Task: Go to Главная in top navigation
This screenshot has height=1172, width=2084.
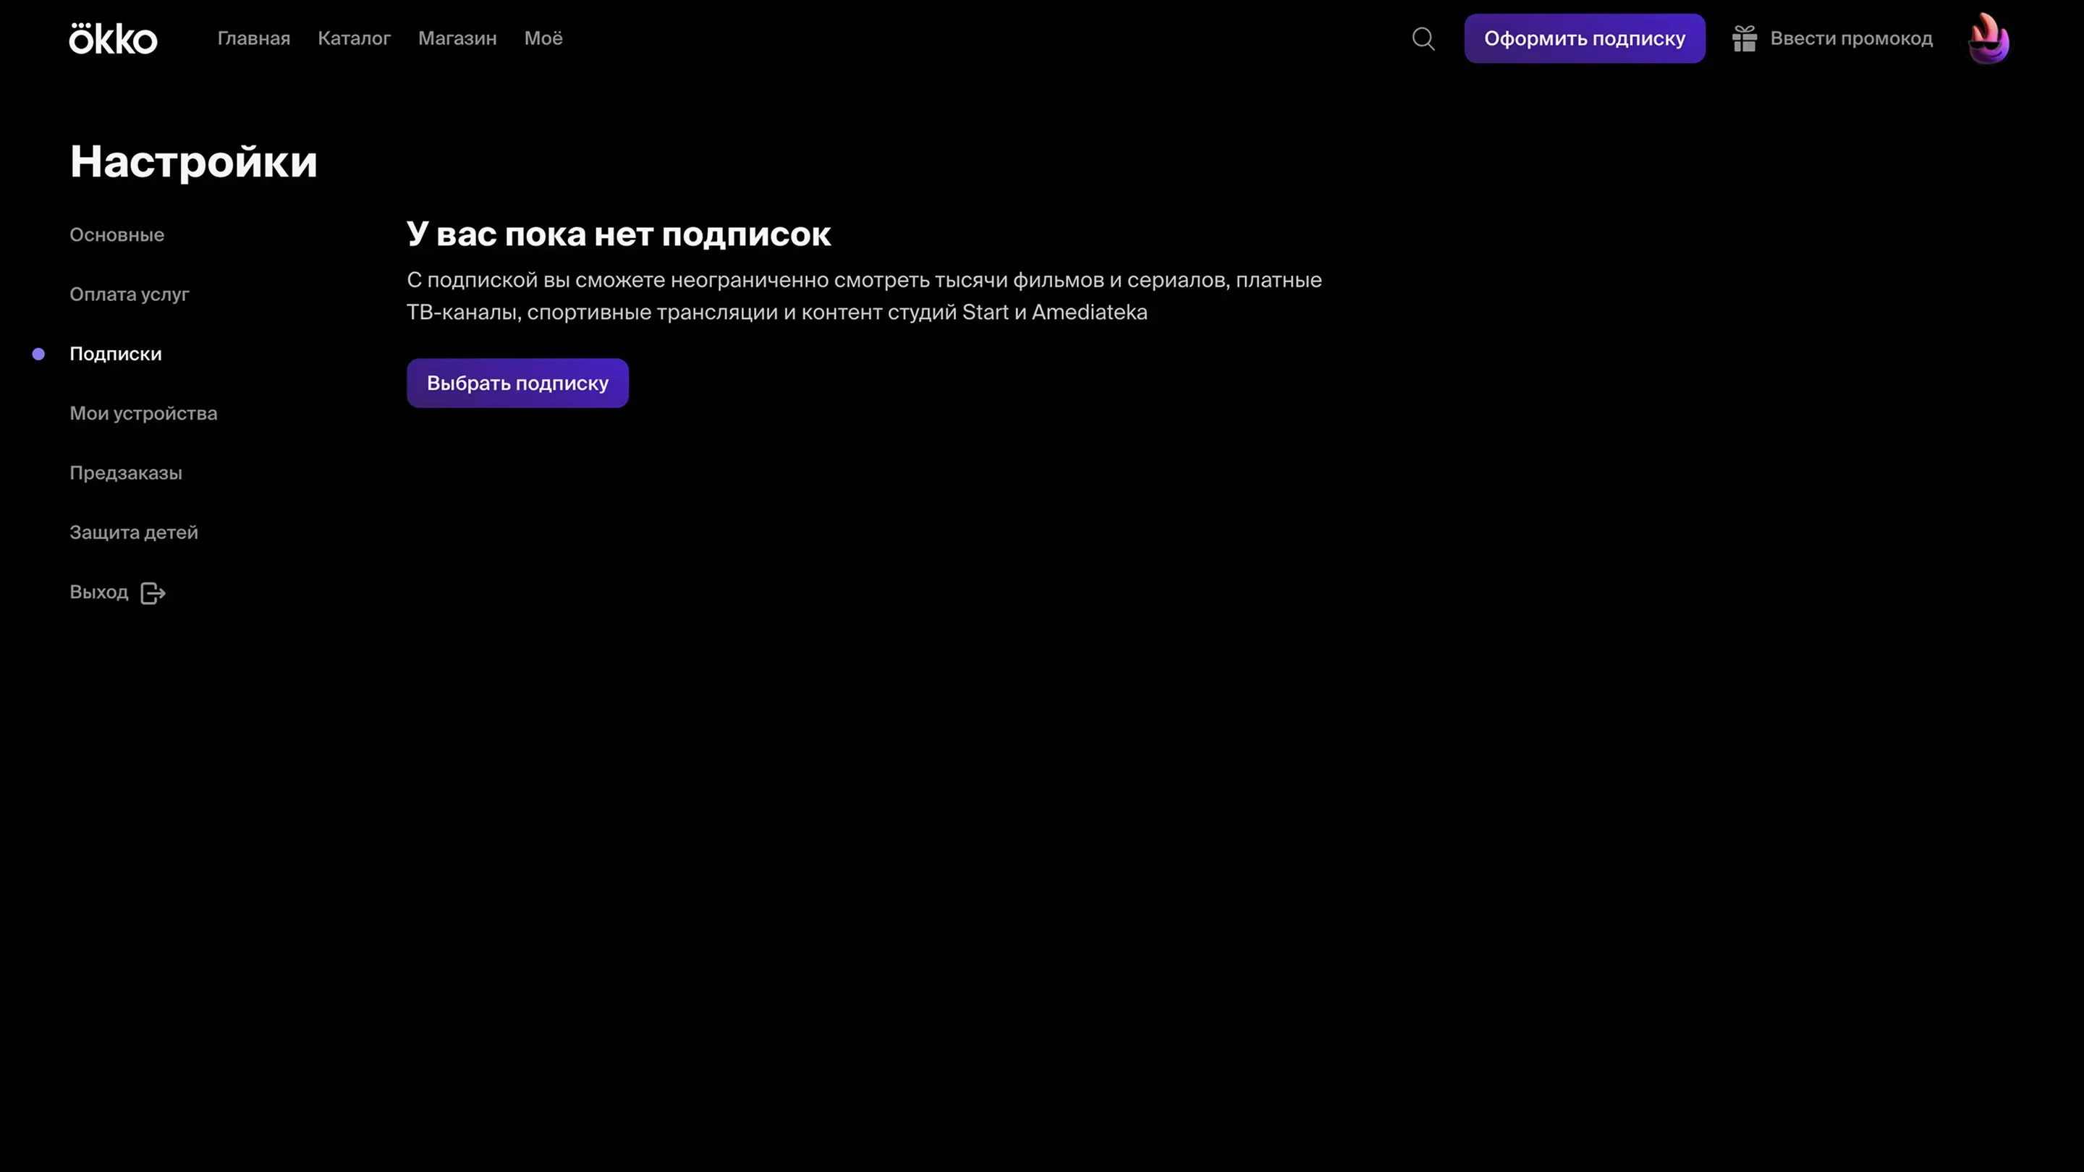Action: point(253,39)
